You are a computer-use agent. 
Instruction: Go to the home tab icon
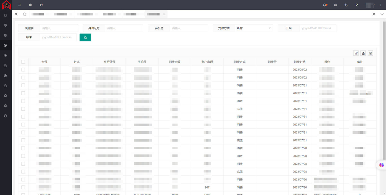click(x=25, y=14)
